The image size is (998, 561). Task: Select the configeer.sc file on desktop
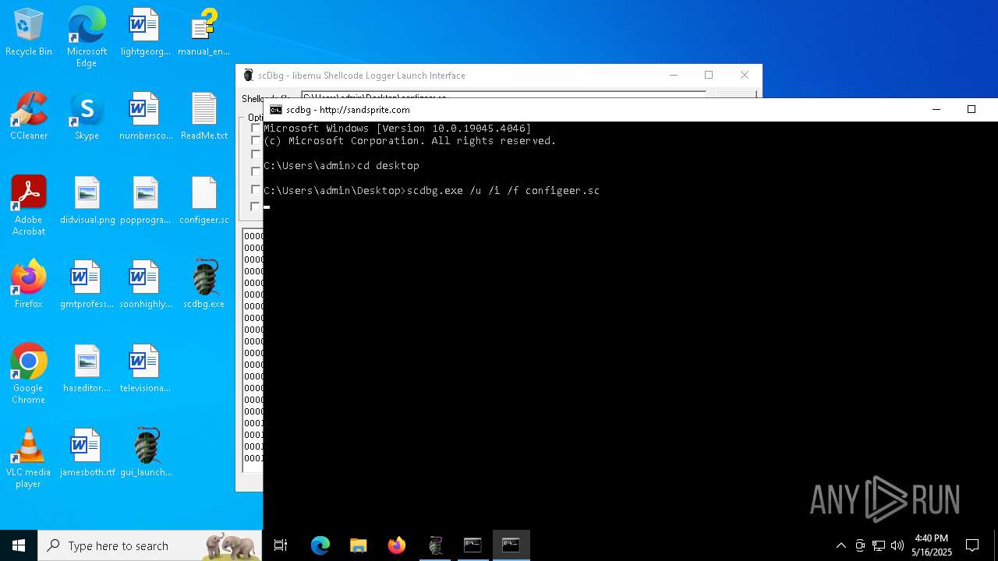tap(203, 201)
